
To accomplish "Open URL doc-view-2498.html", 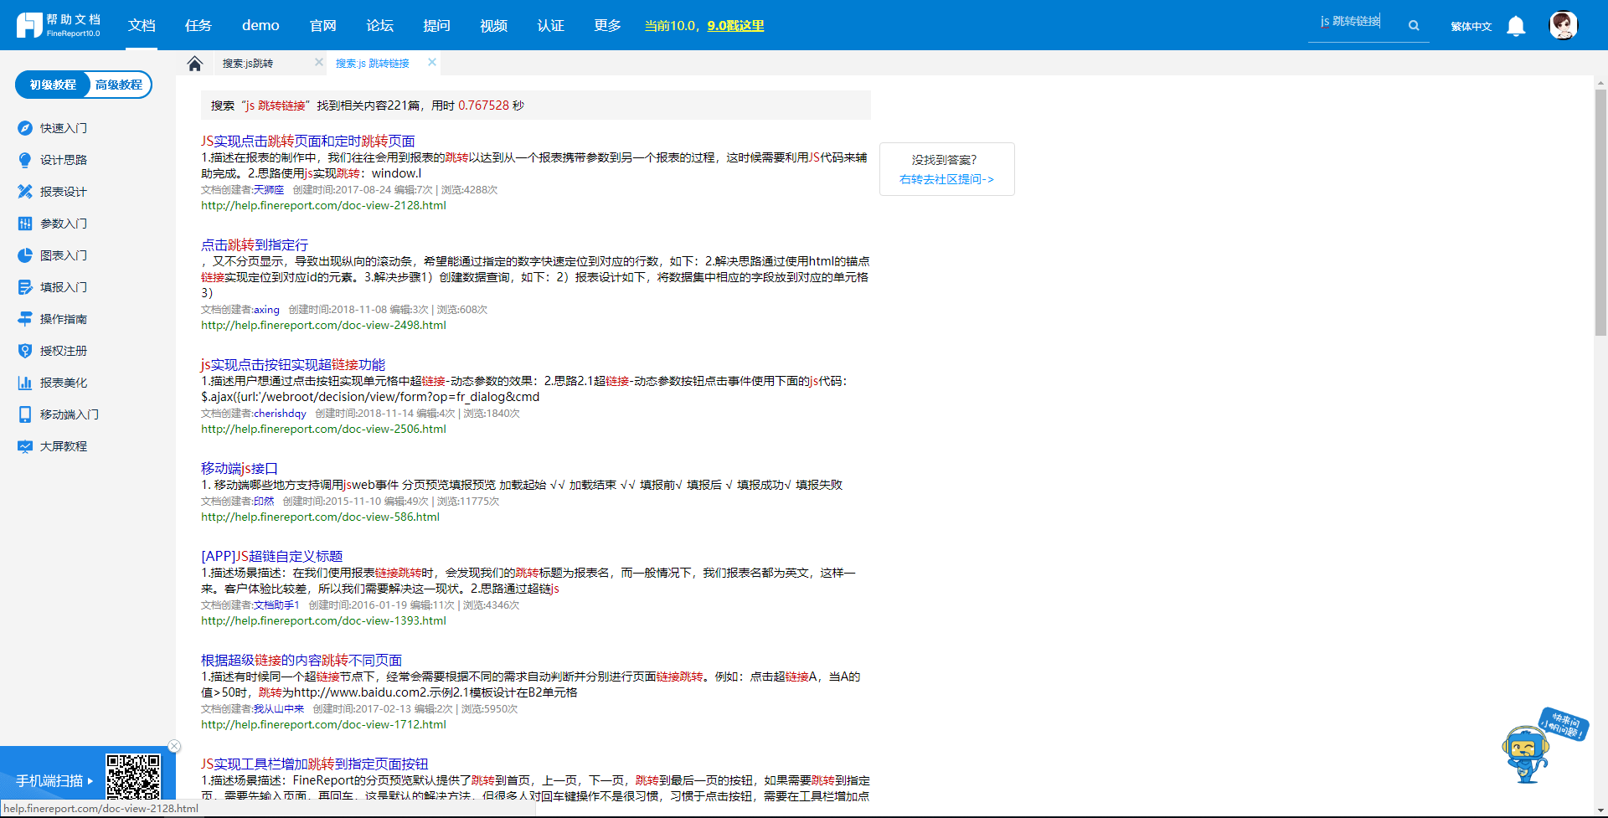I will click(x=323, y=325).
